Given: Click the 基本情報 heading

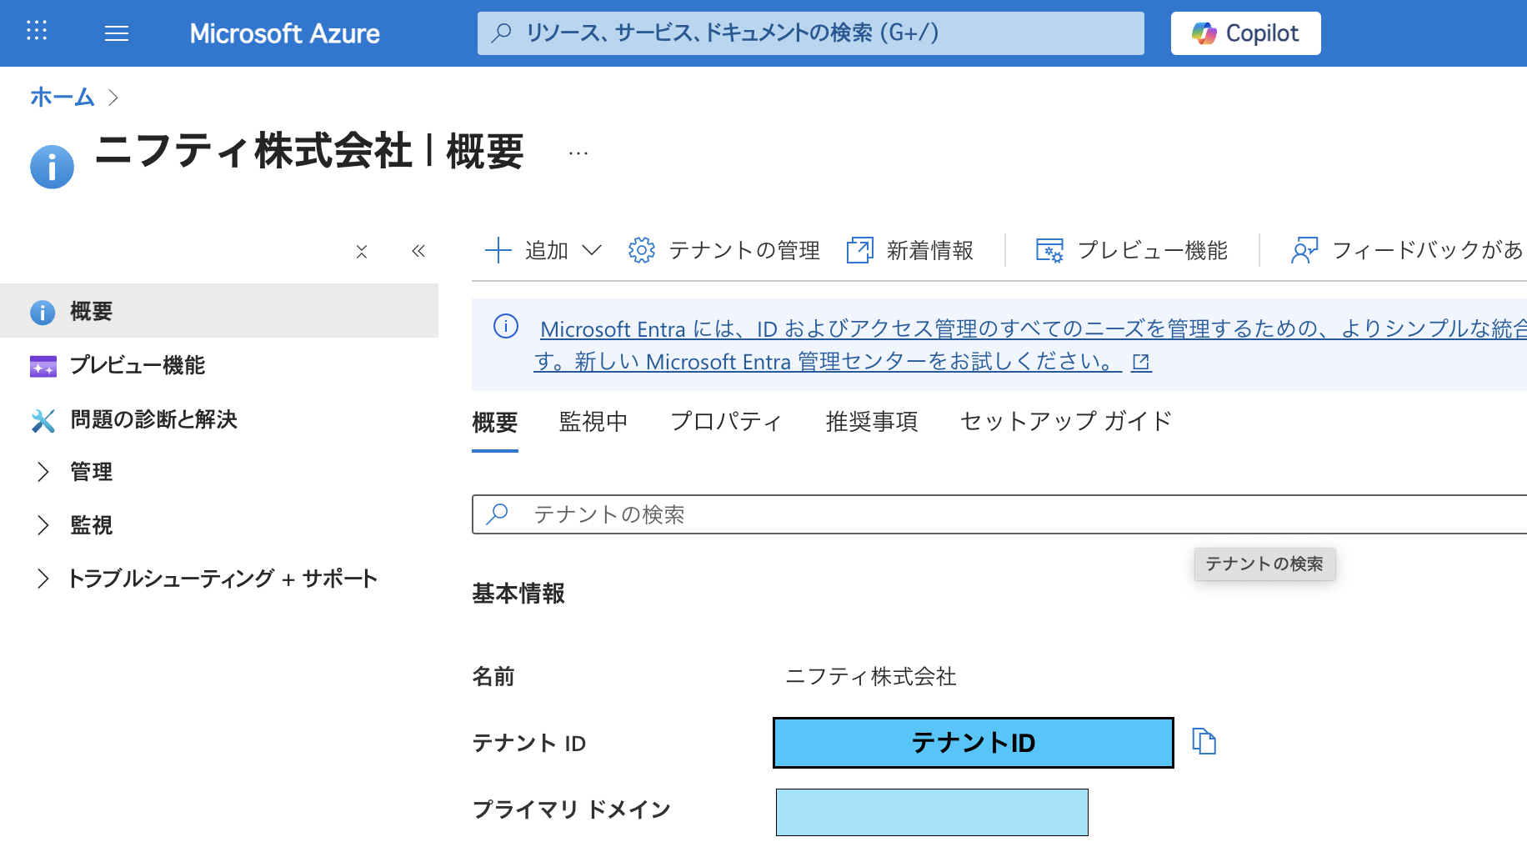Looking at the screenshot, I should [x=518, y=594].
